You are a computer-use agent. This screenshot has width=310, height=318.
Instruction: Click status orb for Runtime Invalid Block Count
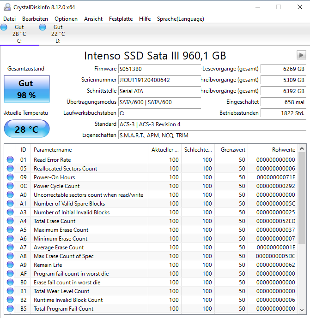(10, 300)
